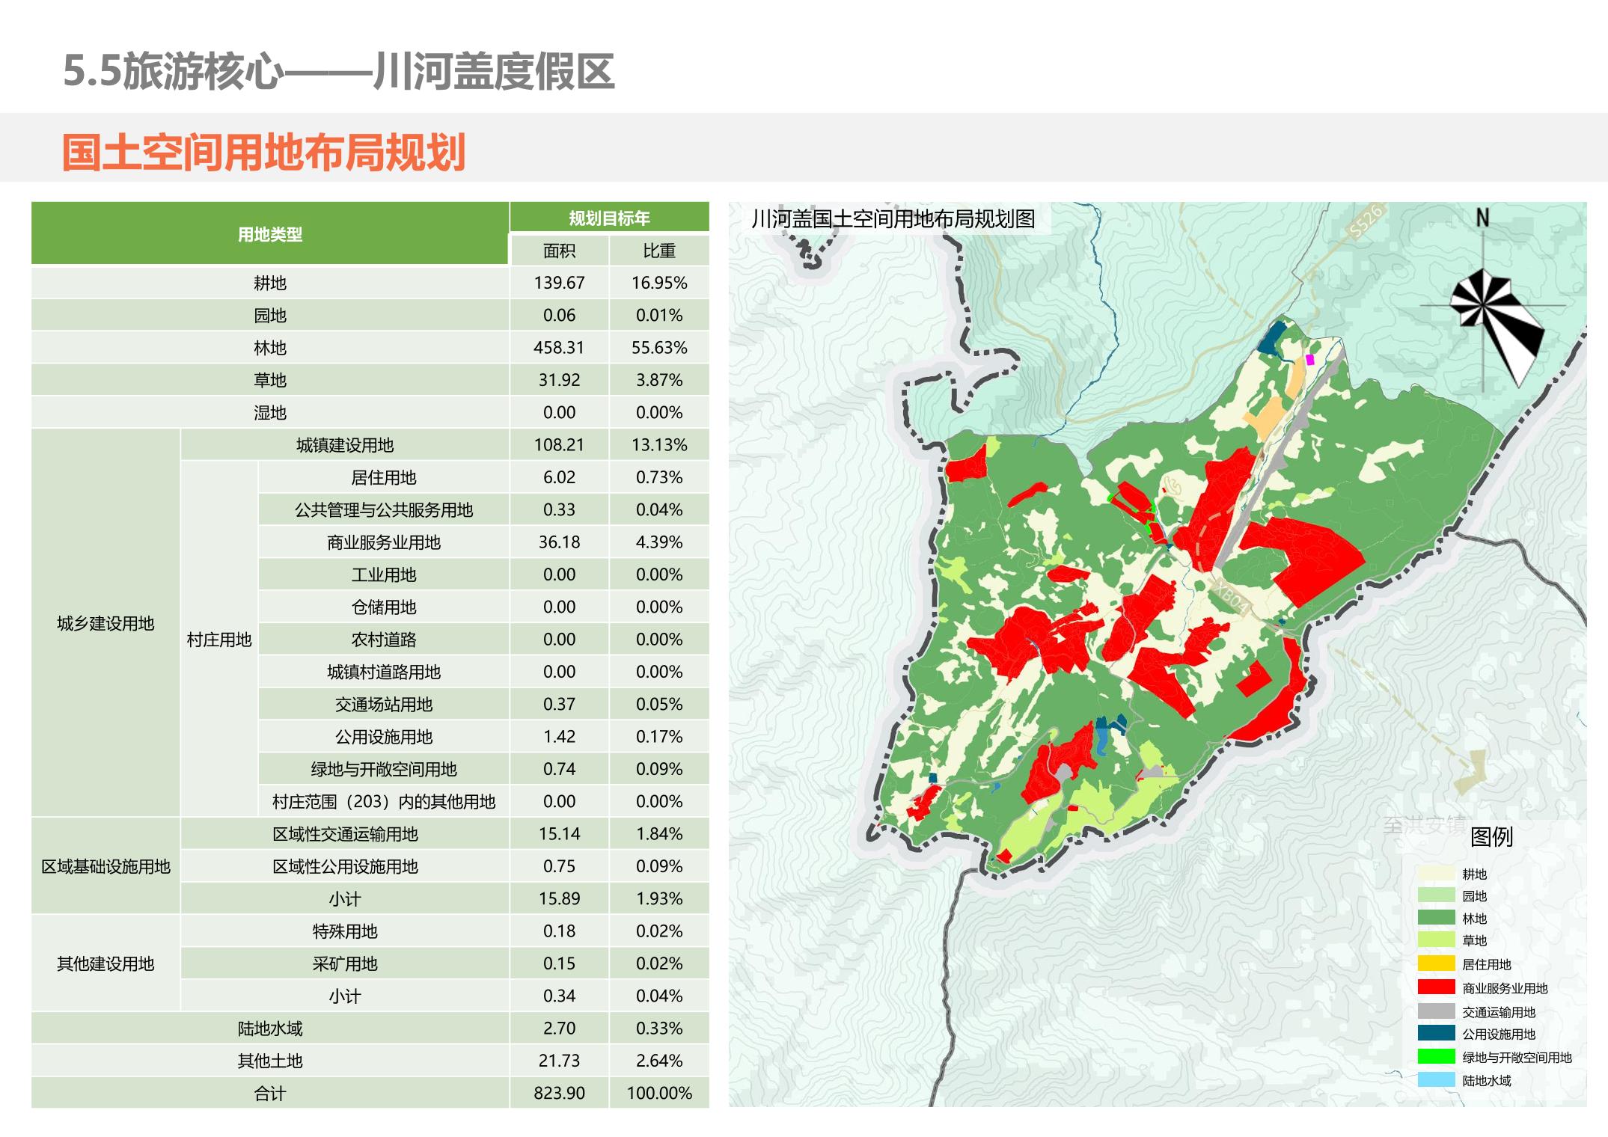This screenshot has height=1137, width=1608.
Task: Click the dark teal 公用设施用地 legend swatch
Action: 1436,1034
